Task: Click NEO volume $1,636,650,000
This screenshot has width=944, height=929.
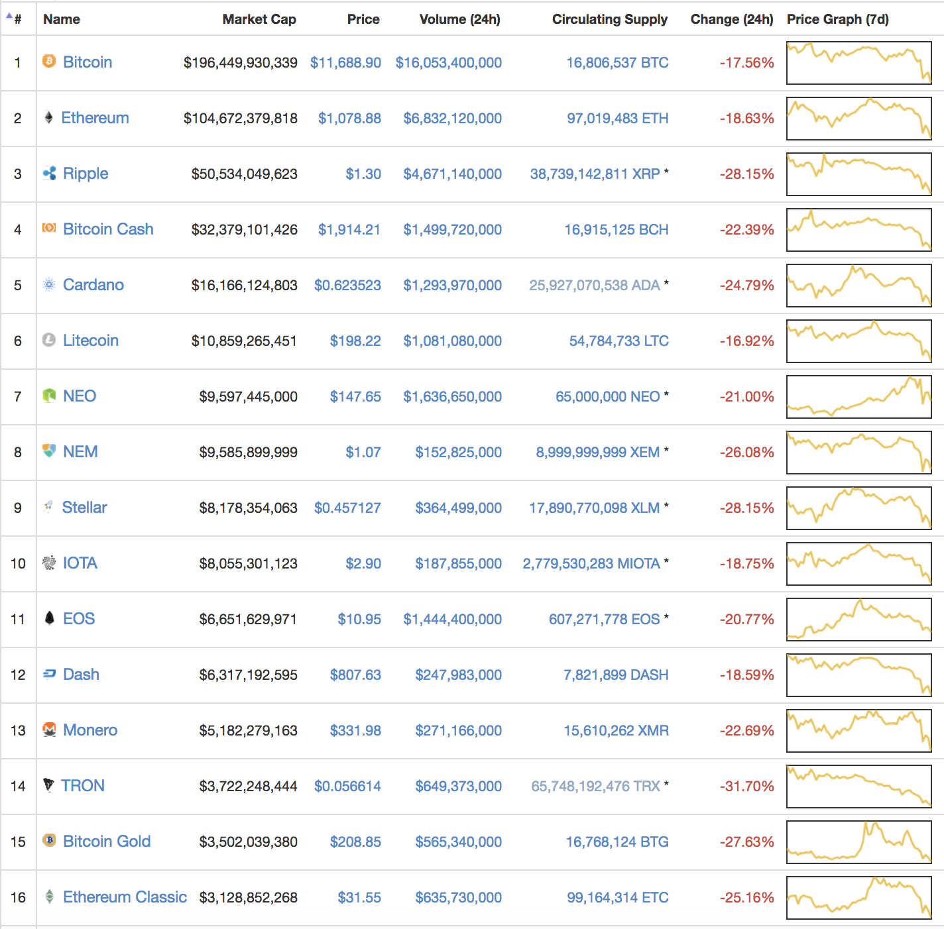Action: click(453, 396)
